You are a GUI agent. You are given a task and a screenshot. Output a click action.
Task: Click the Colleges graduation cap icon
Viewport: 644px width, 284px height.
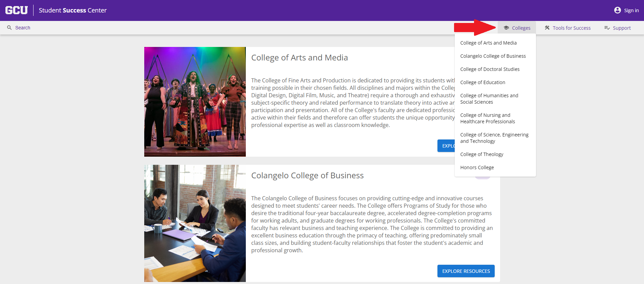506,28
